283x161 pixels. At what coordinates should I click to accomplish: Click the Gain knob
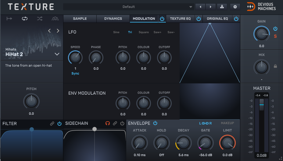262,34
